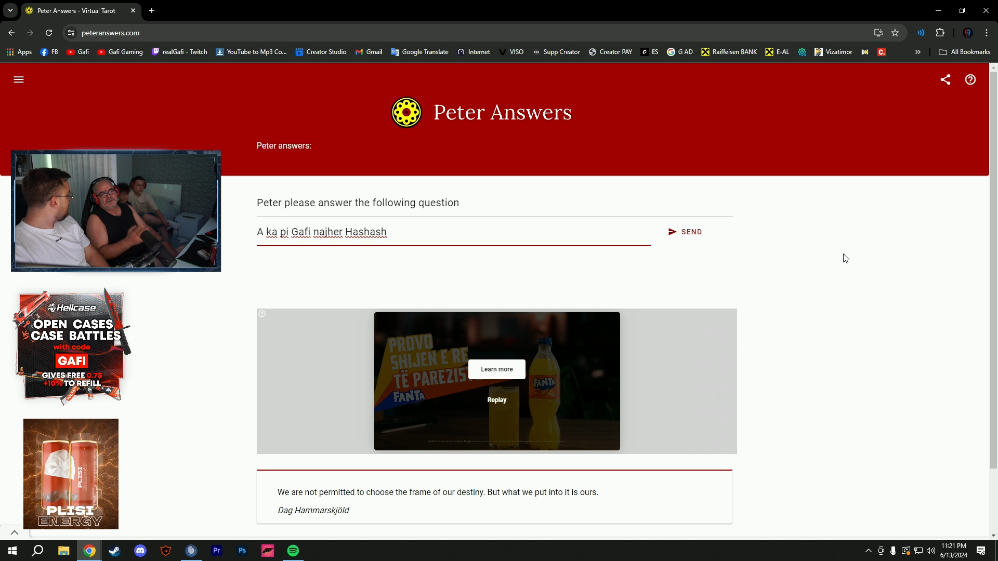Open the Gmail bookmark
The height and width of the screenshot is (561, 998).
click(x=369, y=52)
